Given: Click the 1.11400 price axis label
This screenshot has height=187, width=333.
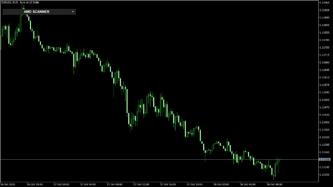Looking at the screenshot, I should [x=324, y=122].
